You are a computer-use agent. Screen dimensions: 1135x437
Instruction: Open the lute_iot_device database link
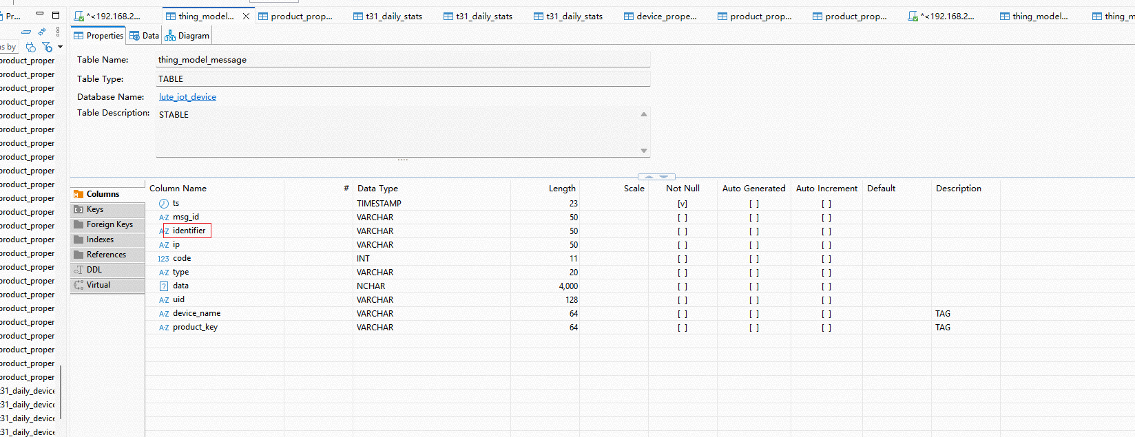point(187,97)
